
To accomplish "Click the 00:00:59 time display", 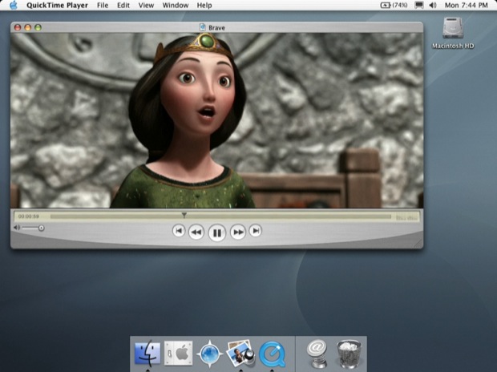I will (x=29, y=216).
